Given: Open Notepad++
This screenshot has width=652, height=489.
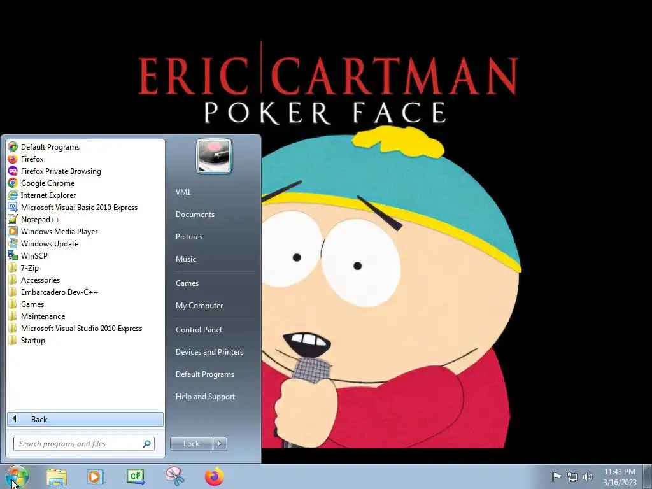Looking at the screenshot, I should (x=85, y=219).
